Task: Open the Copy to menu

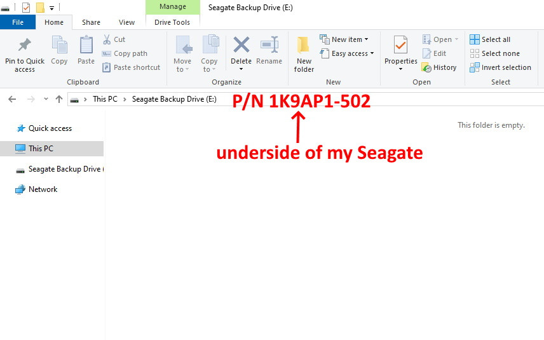Action: [x=209, y=54]
